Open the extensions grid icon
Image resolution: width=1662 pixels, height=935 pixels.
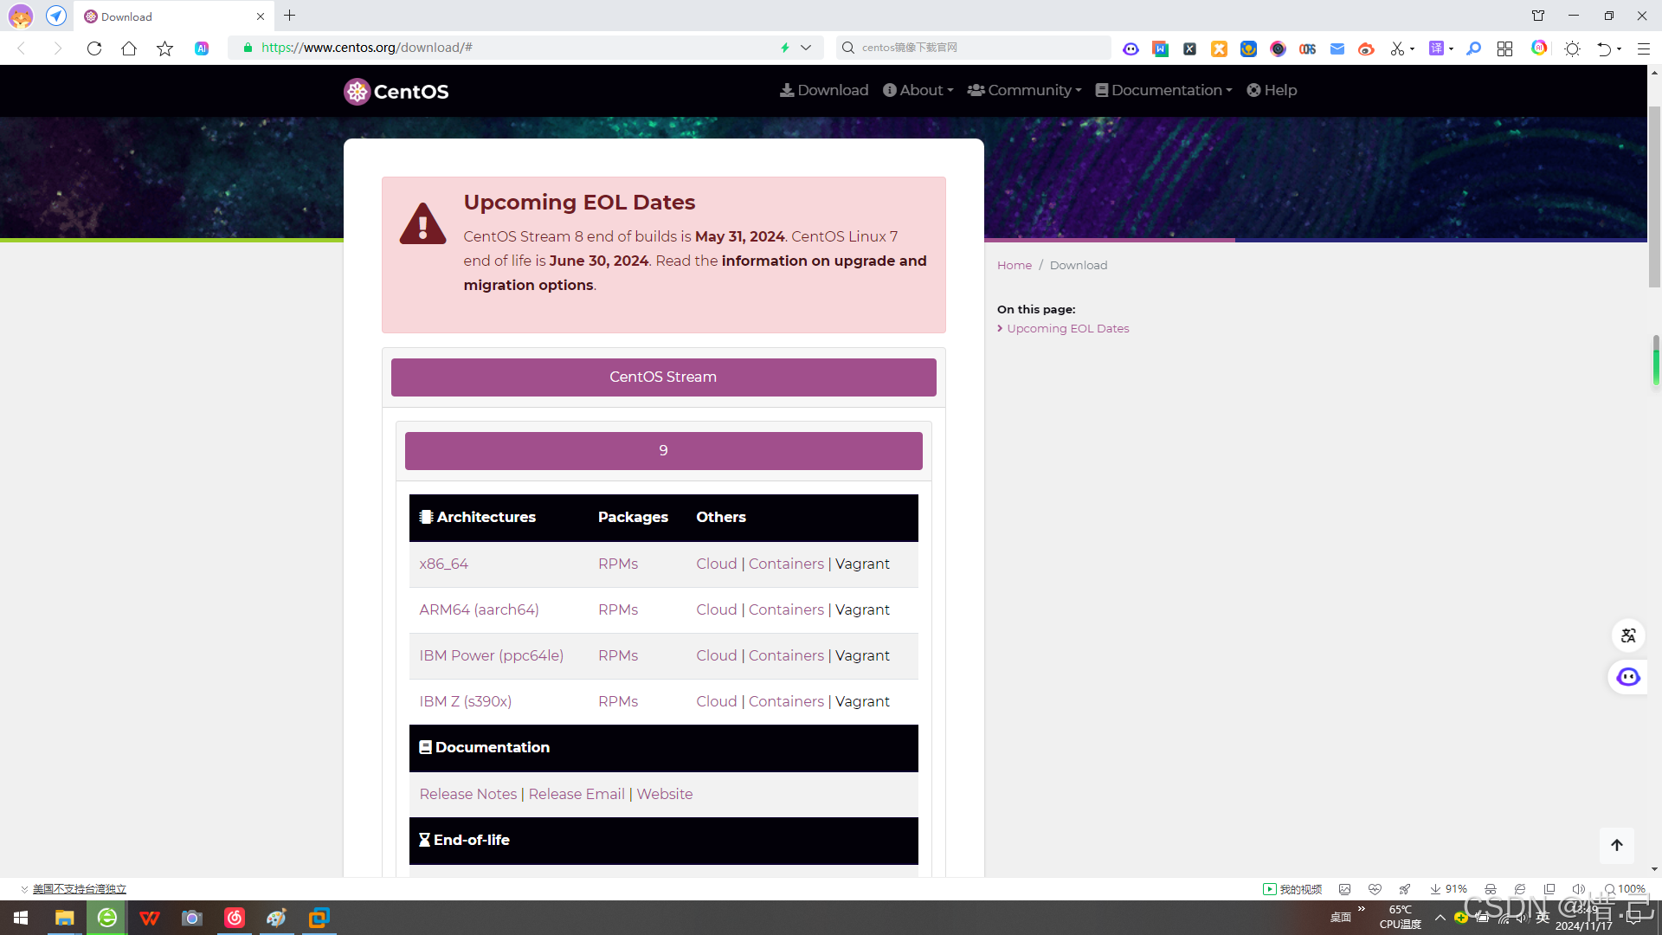(1505, 48)
